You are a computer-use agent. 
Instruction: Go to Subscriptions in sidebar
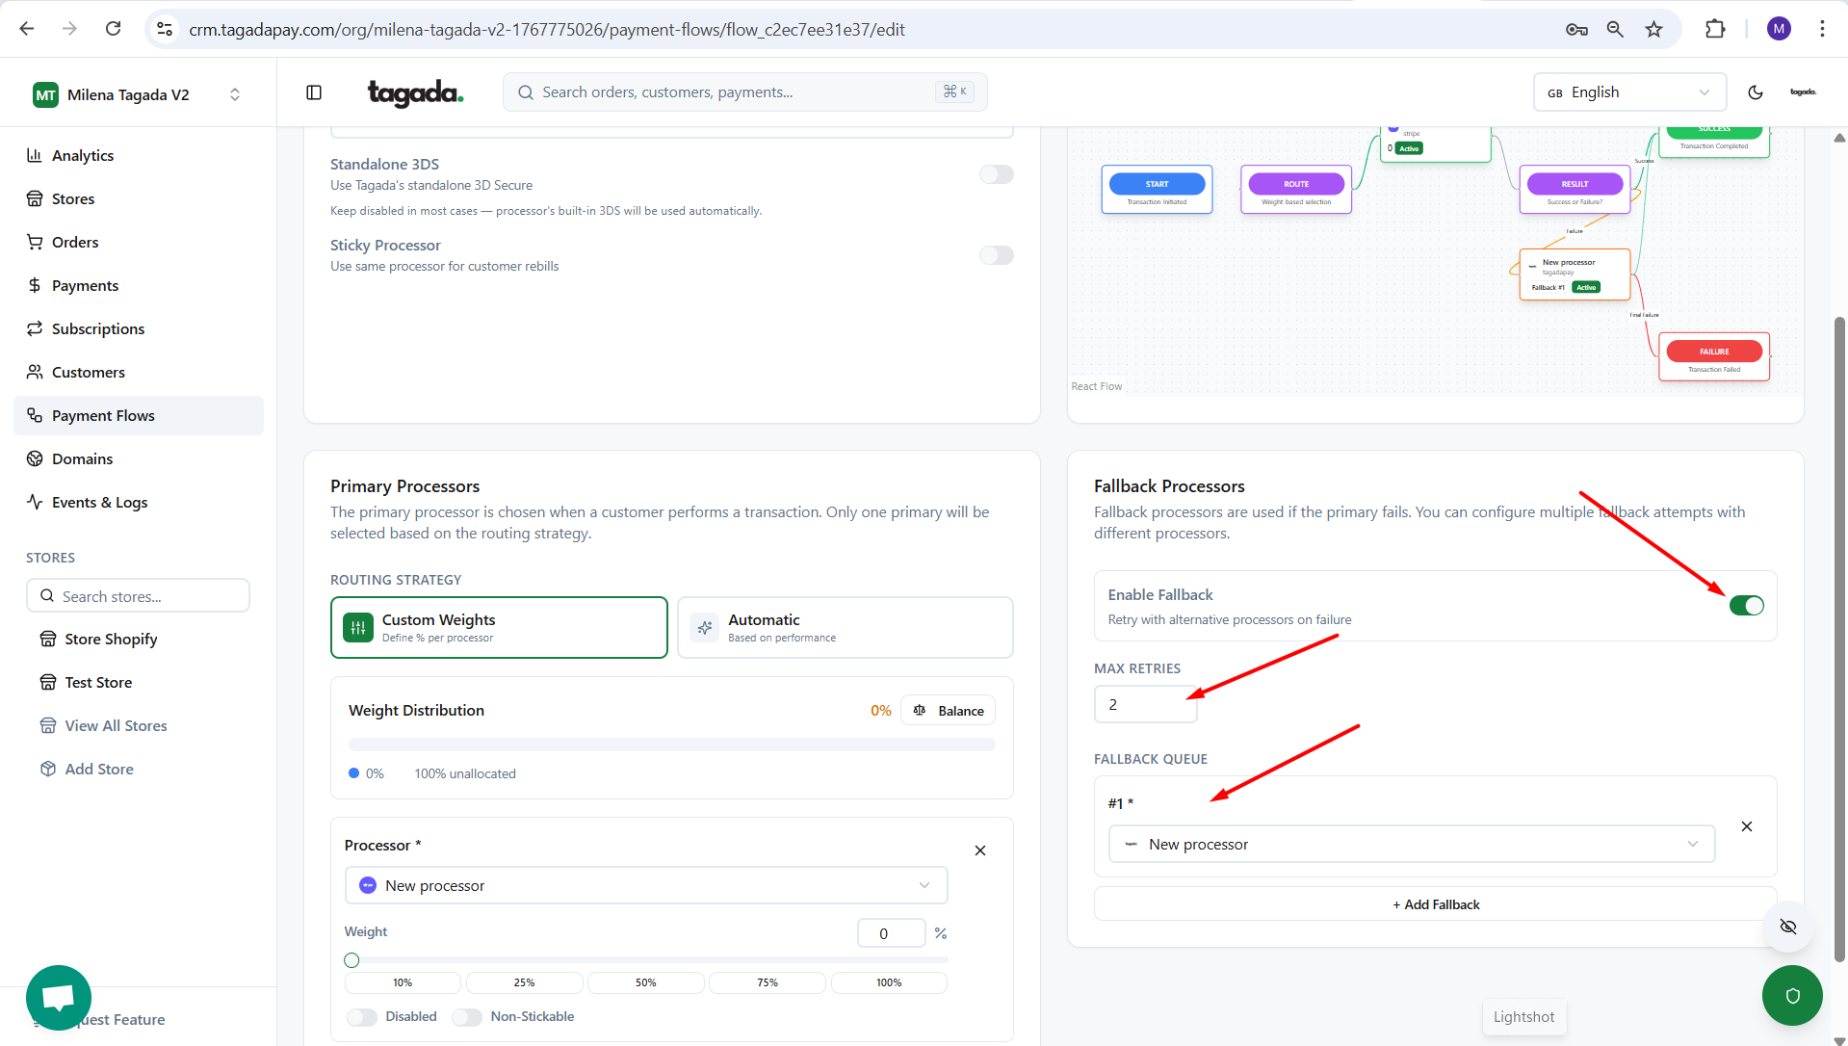coord(98,328)
